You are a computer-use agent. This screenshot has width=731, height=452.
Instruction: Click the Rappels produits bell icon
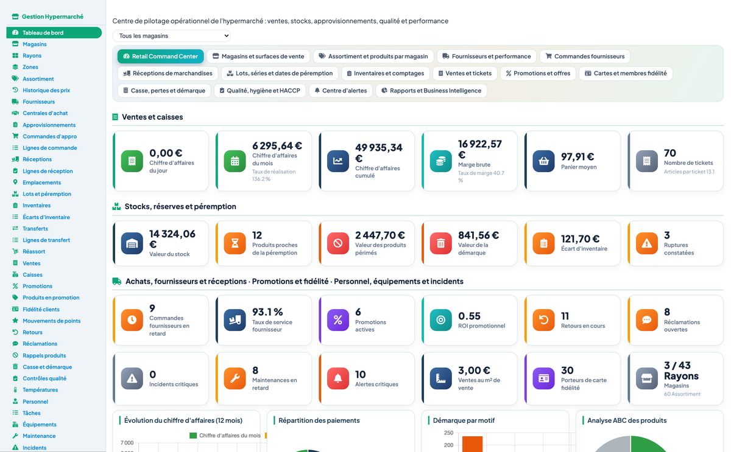15,355
